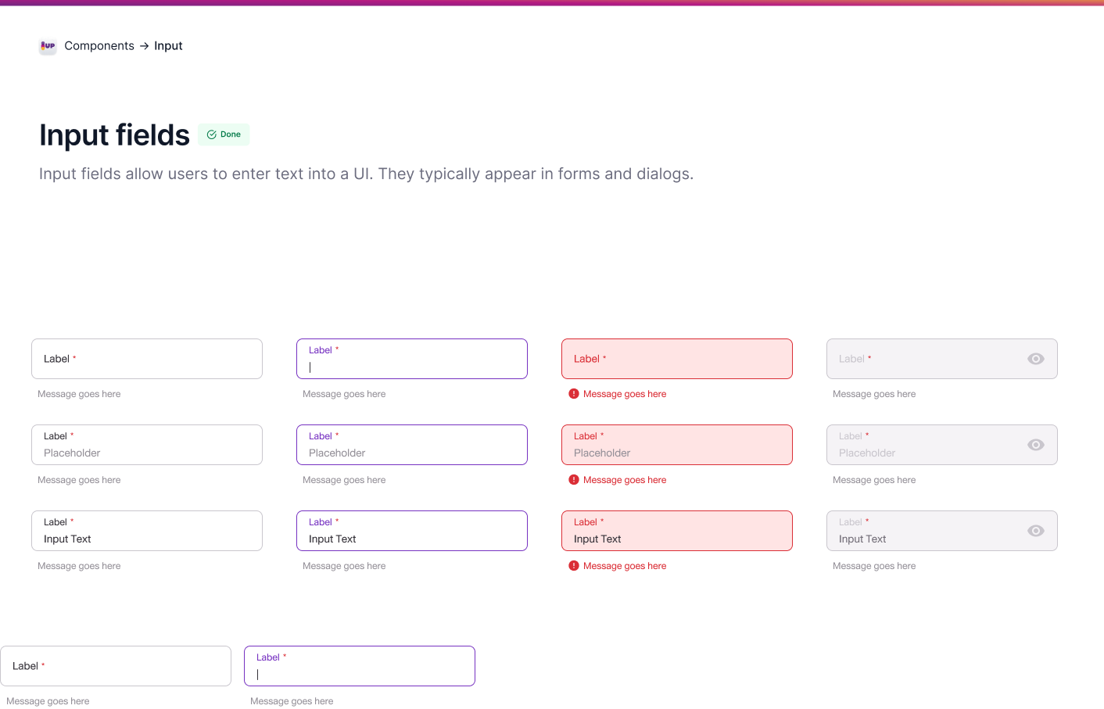Open the Components breadcrumb link

(x=99, y=46)
